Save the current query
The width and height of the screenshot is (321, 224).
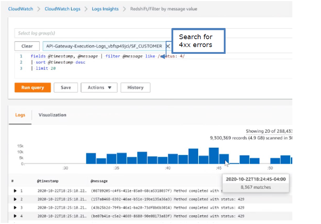[x=66, y=88]
